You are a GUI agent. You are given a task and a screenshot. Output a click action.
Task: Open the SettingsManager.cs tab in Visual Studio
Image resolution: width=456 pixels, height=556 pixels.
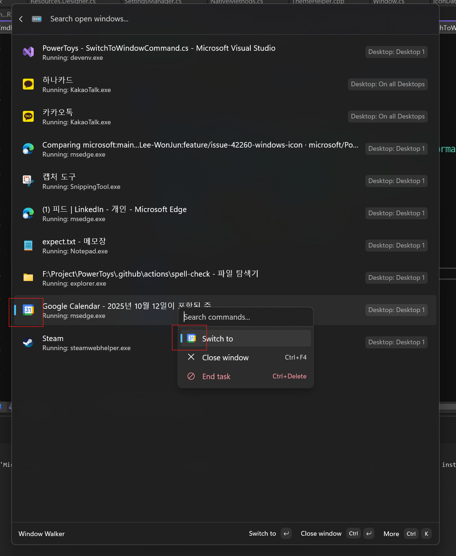(x=153, y=2)
